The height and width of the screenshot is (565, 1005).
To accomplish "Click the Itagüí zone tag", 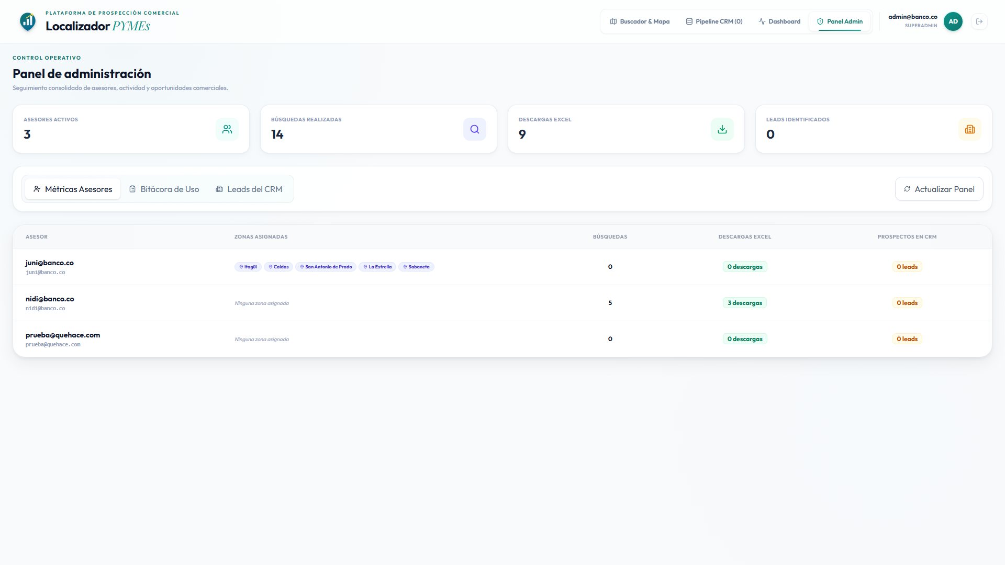I will pyautogui.click(x=248, y=267).
